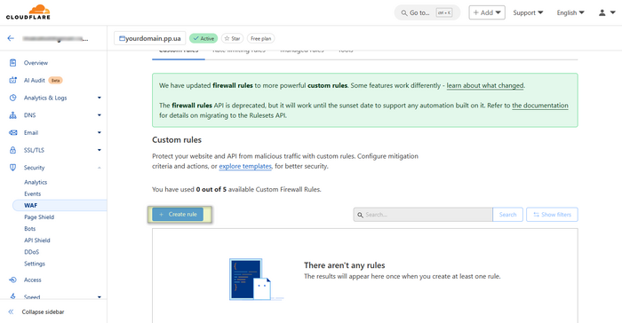Open 'the documentation' link
Image resolution: width=622 pixels, height=323 pixels.
tap(540, 106)
